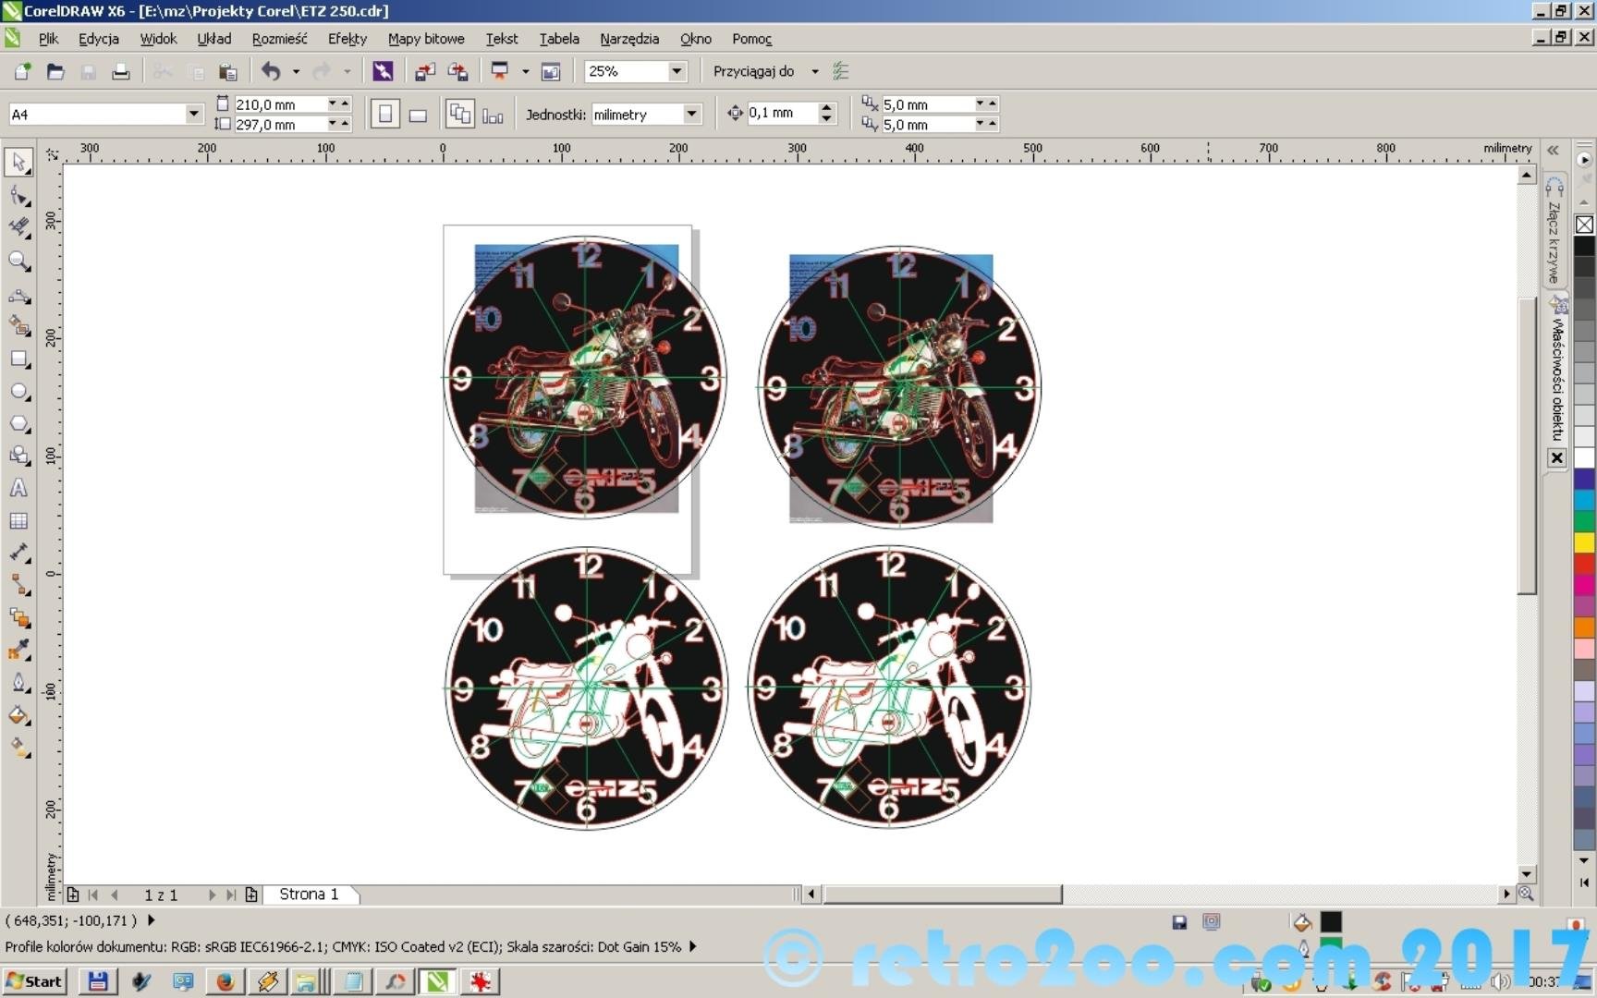Open the Efekty menu
The image size is (1597, 998).
pyautogui.click(x=347, y=39)
